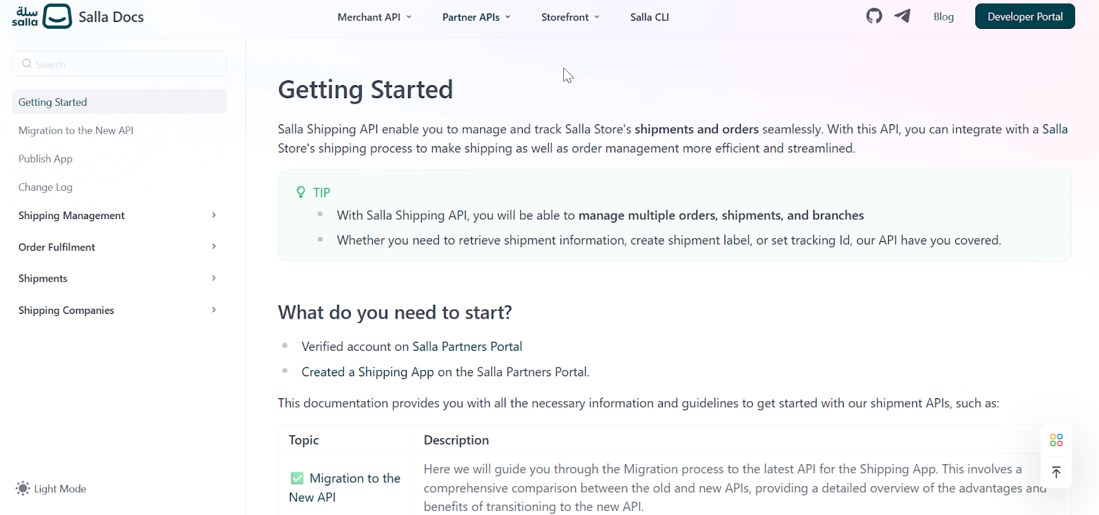Expand Shipments section chevron

(214, 278)
